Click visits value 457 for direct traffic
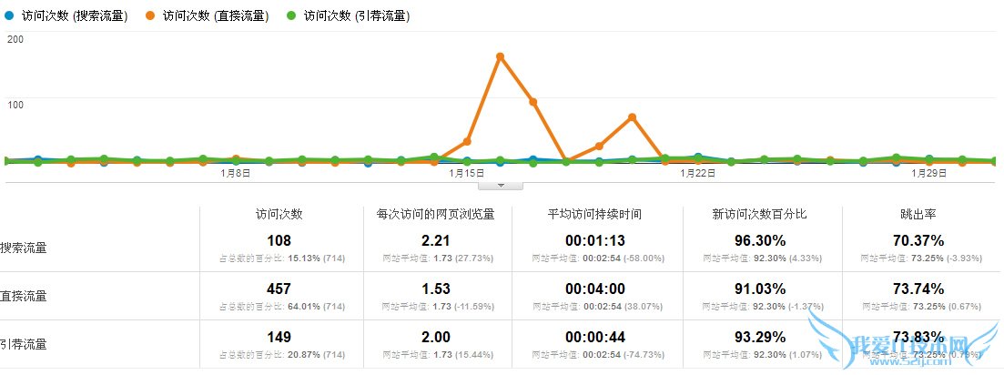 point(279,289)
